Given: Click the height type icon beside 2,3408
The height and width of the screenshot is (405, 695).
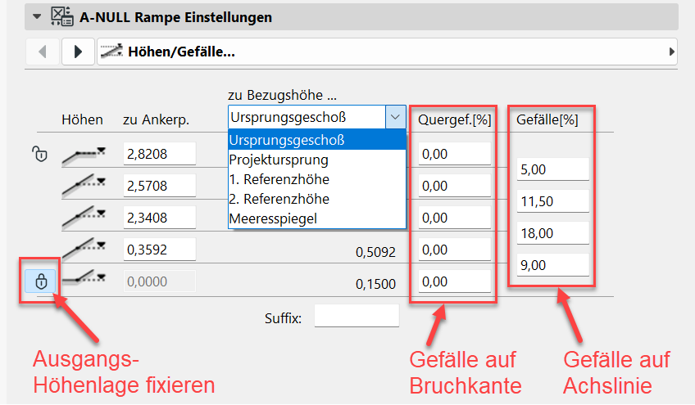Looking at the screenshot, I should [x=84, y=217].
